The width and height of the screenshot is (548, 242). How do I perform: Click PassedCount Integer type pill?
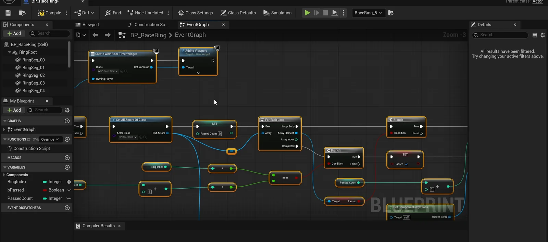[52, 199]
